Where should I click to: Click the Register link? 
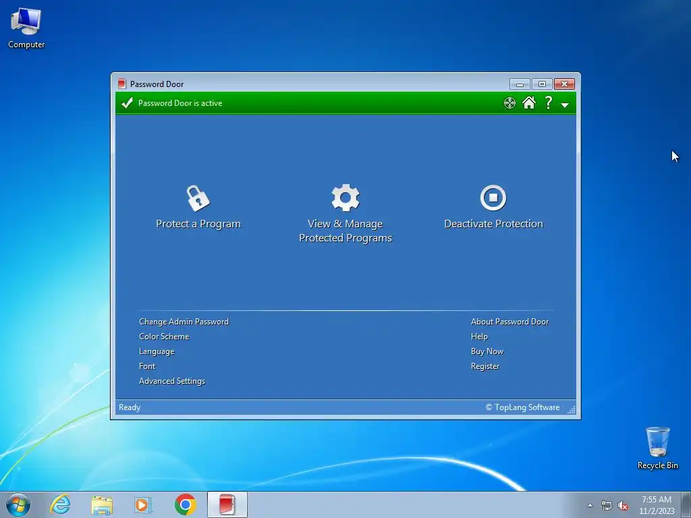coord(485,366)
